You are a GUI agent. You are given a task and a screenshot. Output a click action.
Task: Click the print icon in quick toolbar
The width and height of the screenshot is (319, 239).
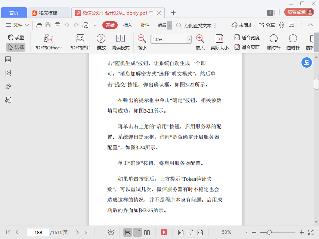(x=58, y=25)
